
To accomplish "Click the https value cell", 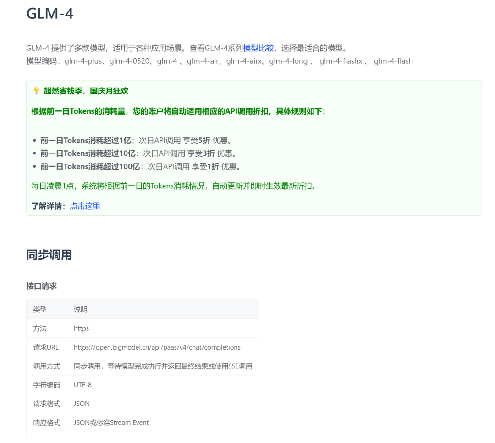I will coord(163,328).
